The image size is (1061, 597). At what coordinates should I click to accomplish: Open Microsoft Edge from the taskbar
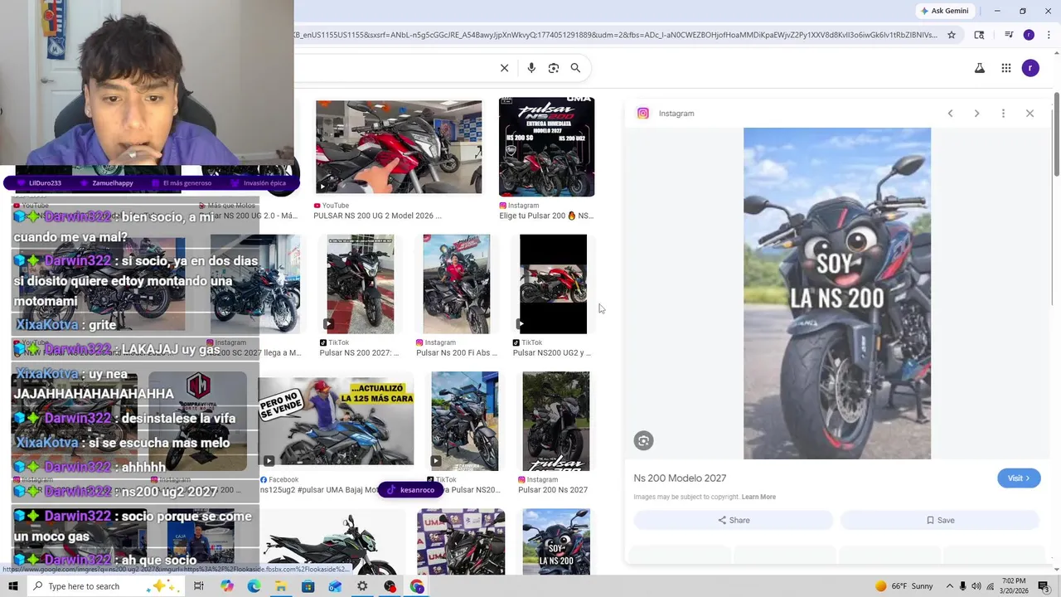point(254,586)
